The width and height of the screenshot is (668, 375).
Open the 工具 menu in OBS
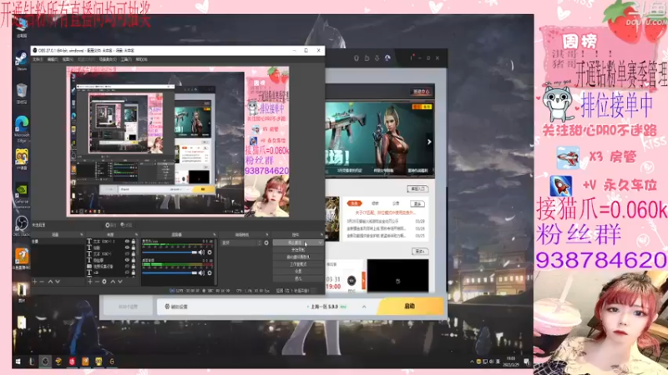[126, 59]
